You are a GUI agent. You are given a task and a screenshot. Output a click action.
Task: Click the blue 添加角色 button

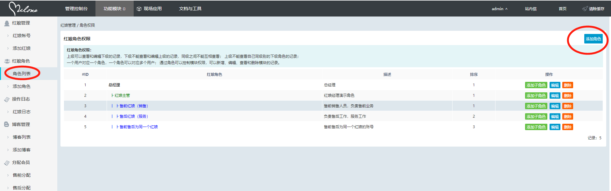[593, 39]
